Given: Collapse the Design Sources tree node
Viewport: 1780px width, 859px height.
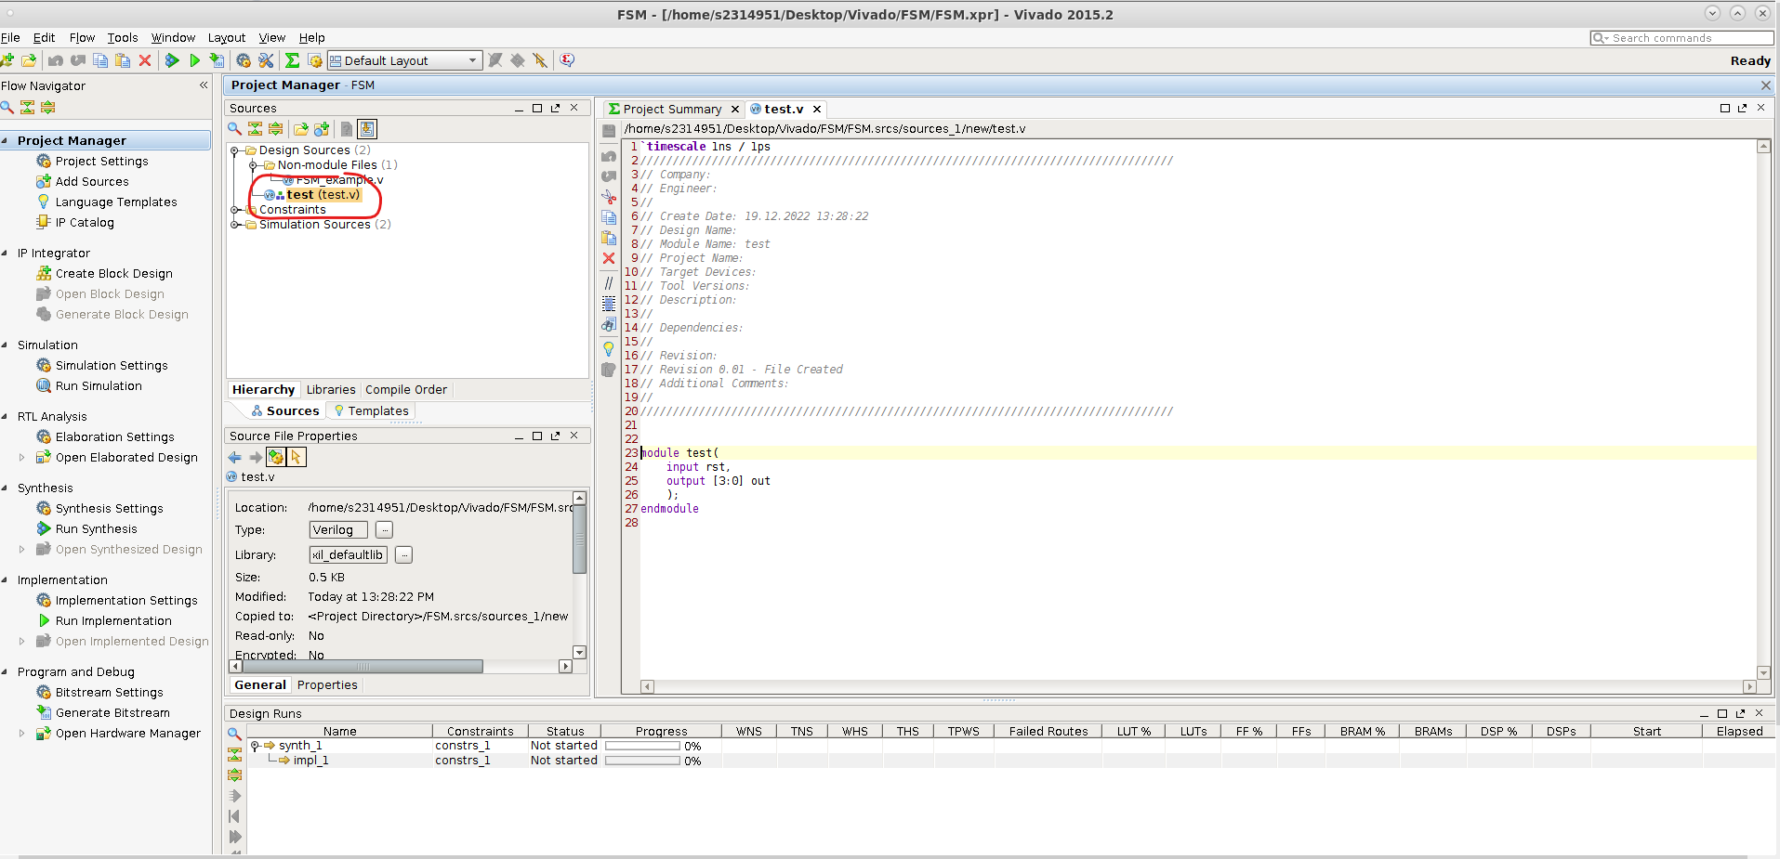Looking at the screenshot, I should [235, 150].
